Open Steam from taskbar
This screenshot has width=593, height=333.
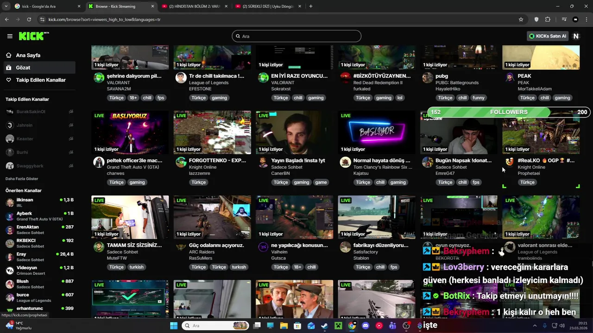click(x=325, y=326)
